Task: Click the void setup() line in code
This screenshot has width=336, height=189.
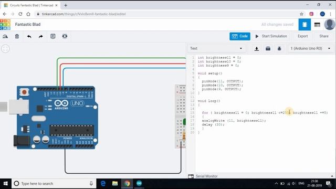Action: (x=210, y=73)
